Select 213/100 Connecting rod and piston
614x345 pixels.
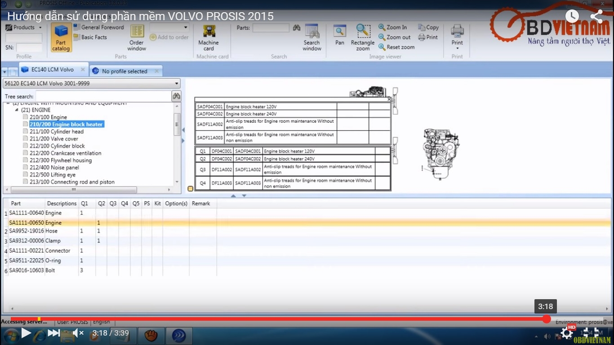(72, 182)
